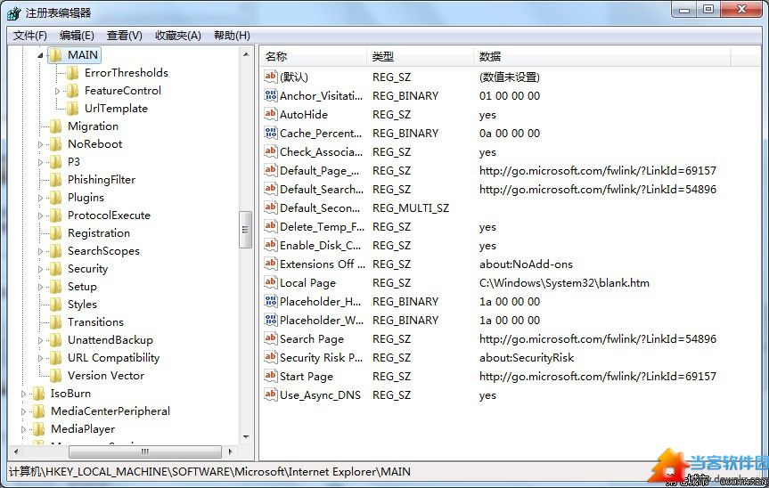Screen dimensions: 769x488
Task: Click the string icon of Search Page
Action: click(271, 338)
